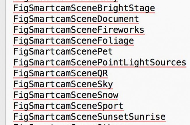This screenshot has height=125, width=190.
Task: Click on FigSmartcamSceneSunsetSunrise
Action: tap(89, 117)
